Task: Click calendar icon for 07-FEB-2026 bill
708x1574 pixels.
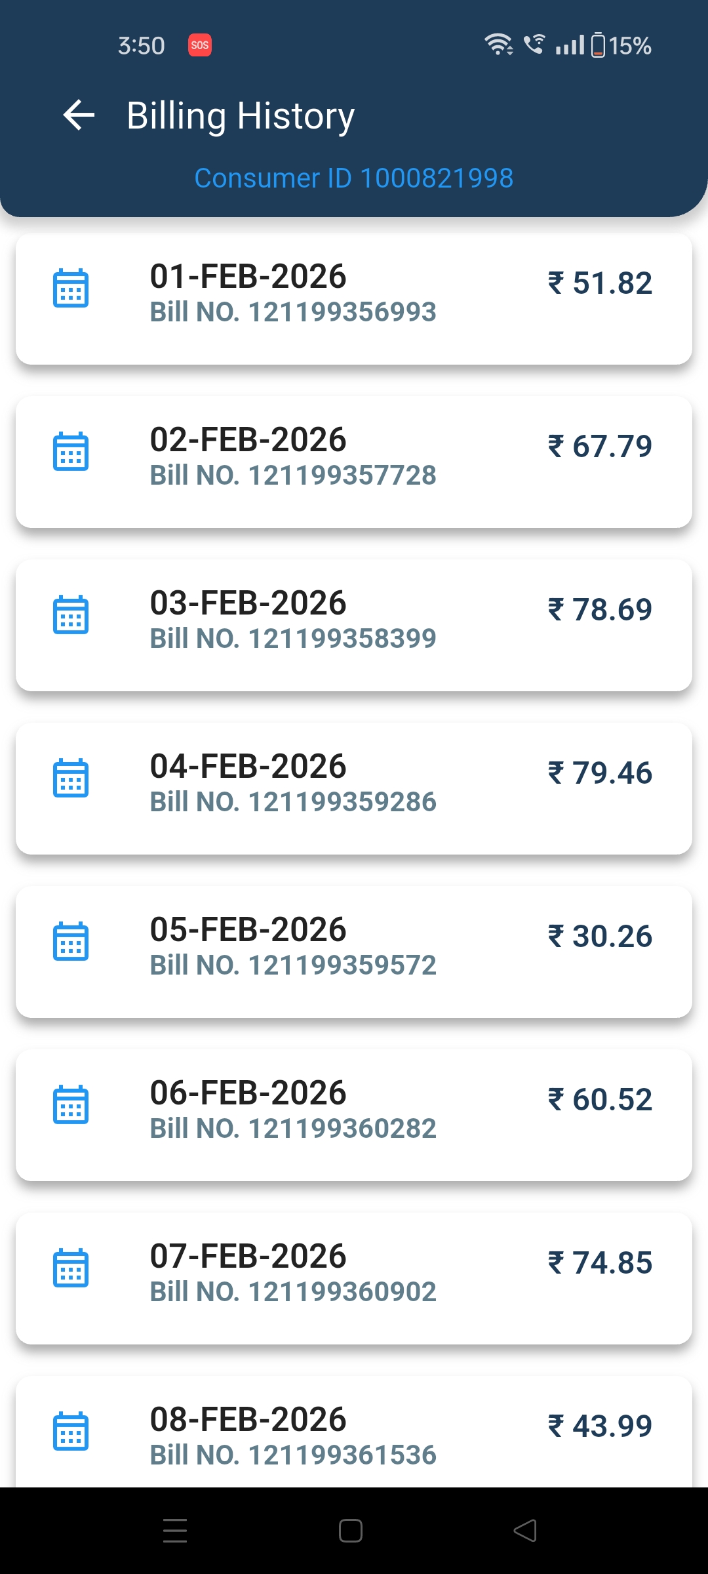Action: (71, 1268)
